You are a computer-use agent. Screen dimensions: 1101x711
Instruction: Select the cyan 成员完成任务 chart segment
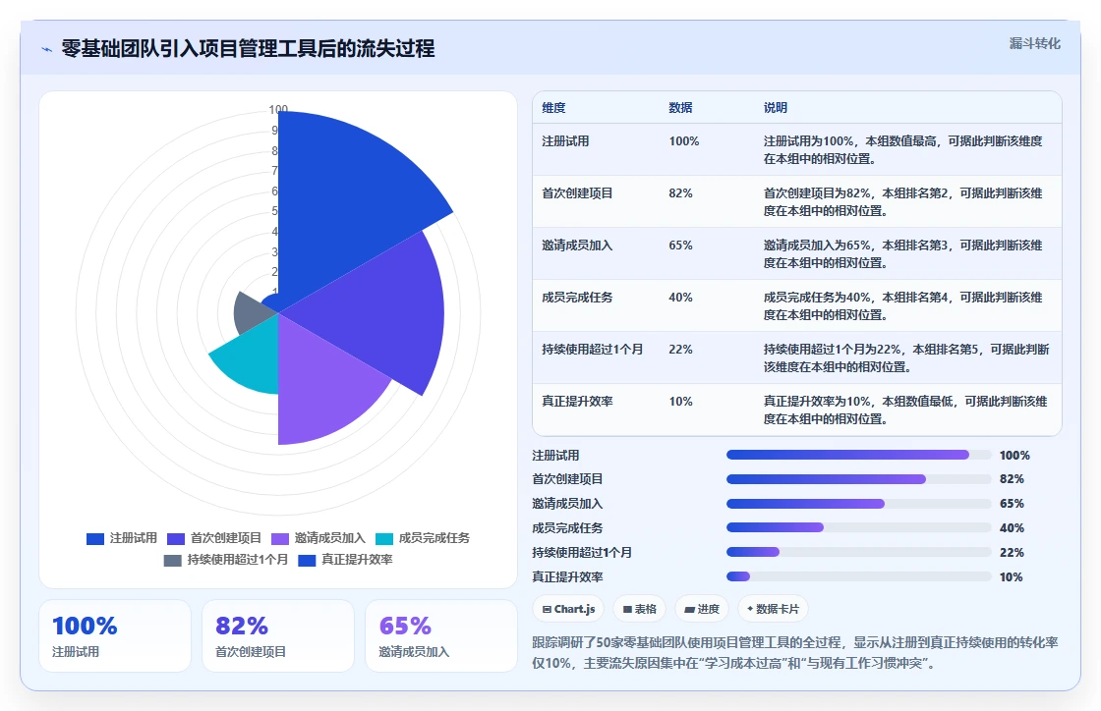[253, 355]
